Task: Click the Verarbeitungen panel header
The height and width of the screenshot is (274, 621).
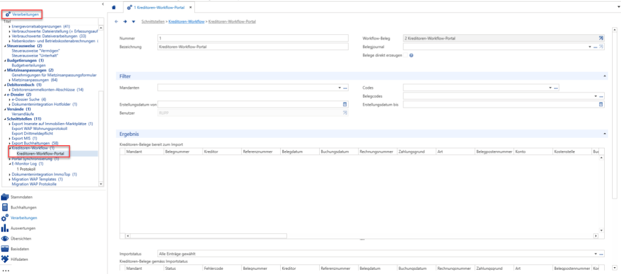Action: 22,14
